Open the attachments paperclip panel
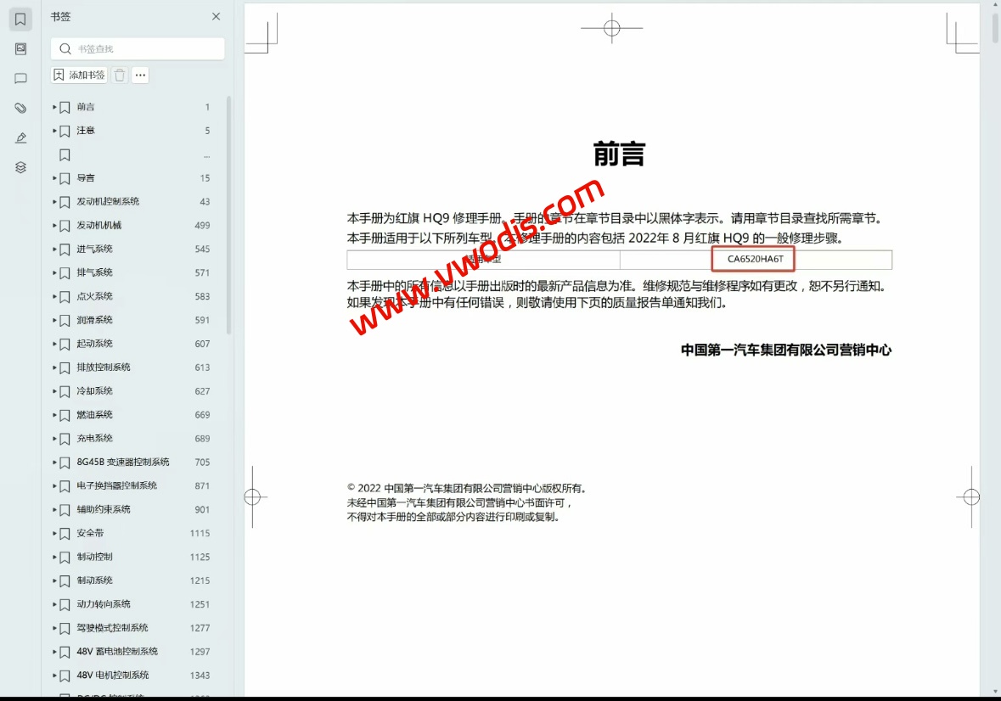 [x=20, y=108]
